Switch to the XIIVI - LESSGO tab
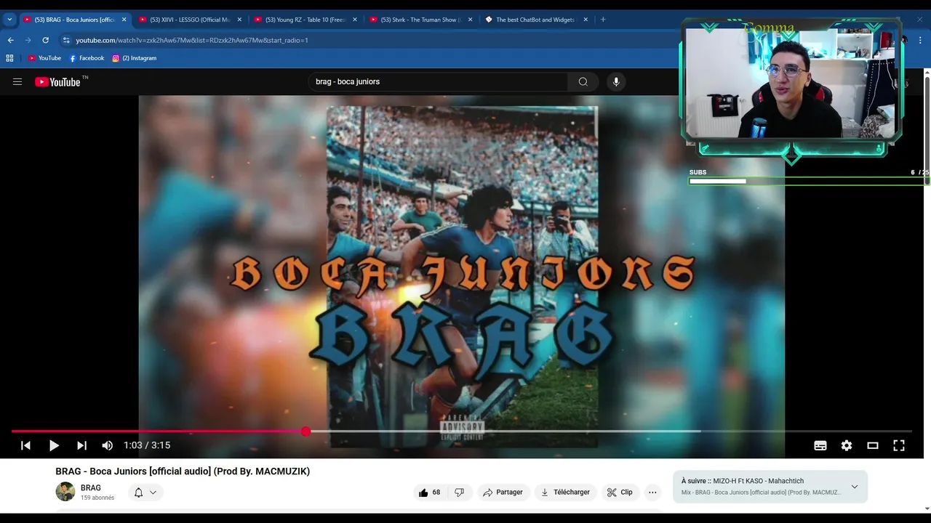Screen dimensions: 931x523 pos(191,20)
